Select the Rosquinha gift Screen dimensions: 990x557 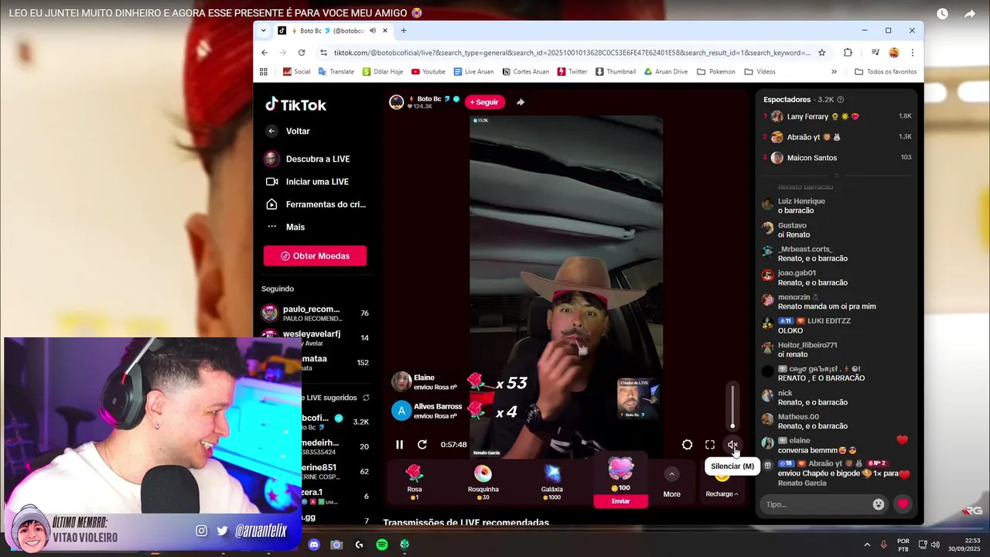(x=483, y=482)
